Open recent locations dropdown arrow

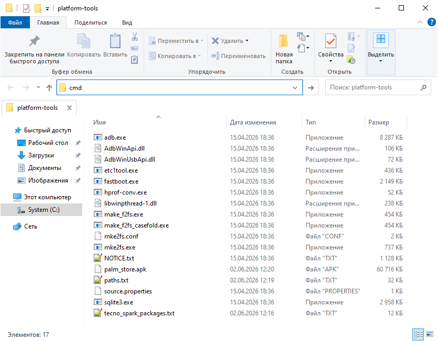click(39, 87)
